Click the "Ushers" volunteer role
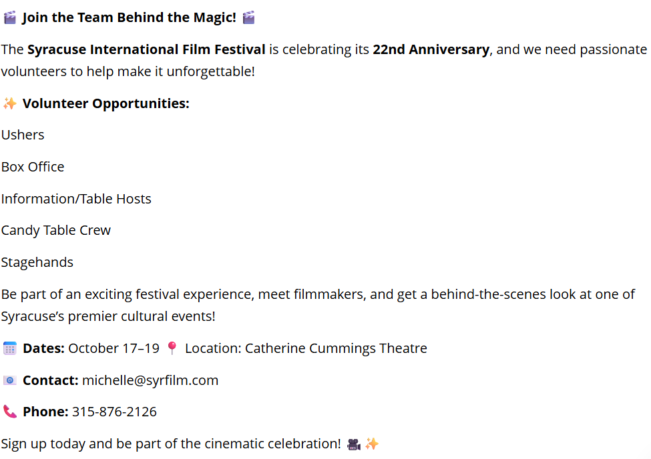651x459 pixels. (23, 135)
